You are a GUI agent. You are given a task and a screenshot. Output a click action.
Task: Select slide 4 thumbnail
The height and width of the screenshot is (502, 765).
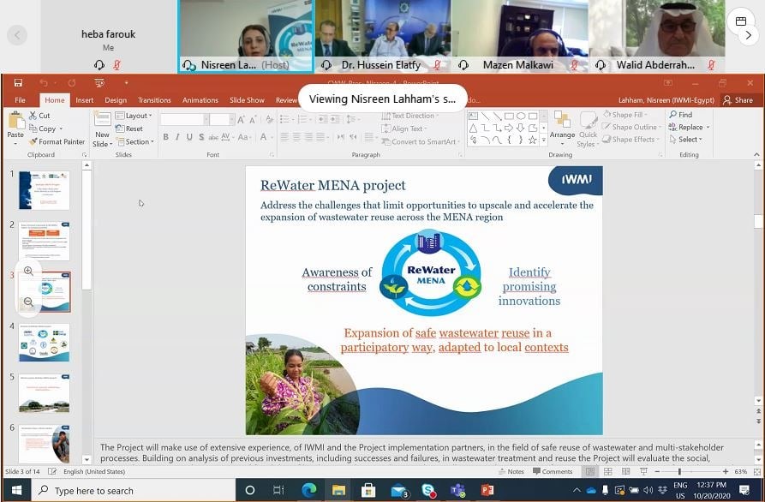[x=45, y=343]
